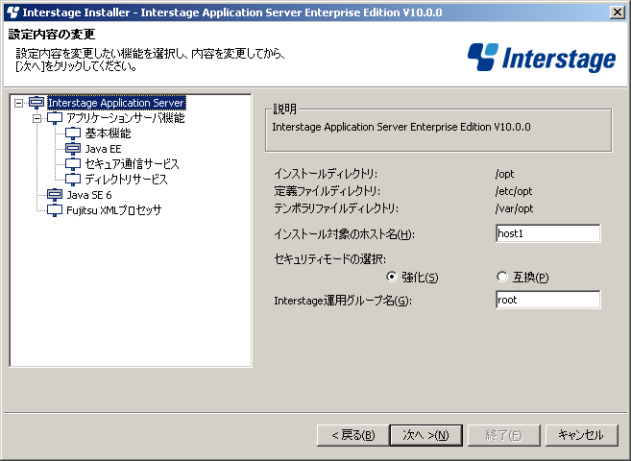The height and width of the screenshot is (461, 631).
Task: Go back with the 戻る(B) button
Action: (x=352, y=435)
